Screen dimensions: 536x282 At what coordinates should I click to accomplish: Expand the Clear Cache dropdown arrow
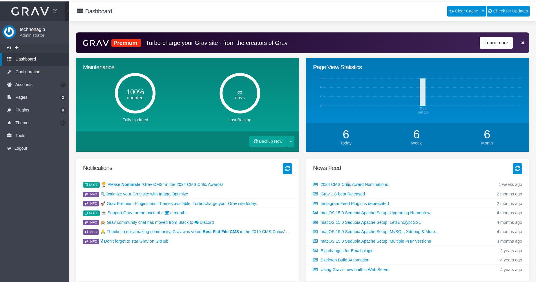[483, 11]
